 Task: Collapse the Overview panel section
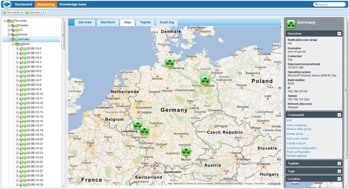(x=339, y=34)
